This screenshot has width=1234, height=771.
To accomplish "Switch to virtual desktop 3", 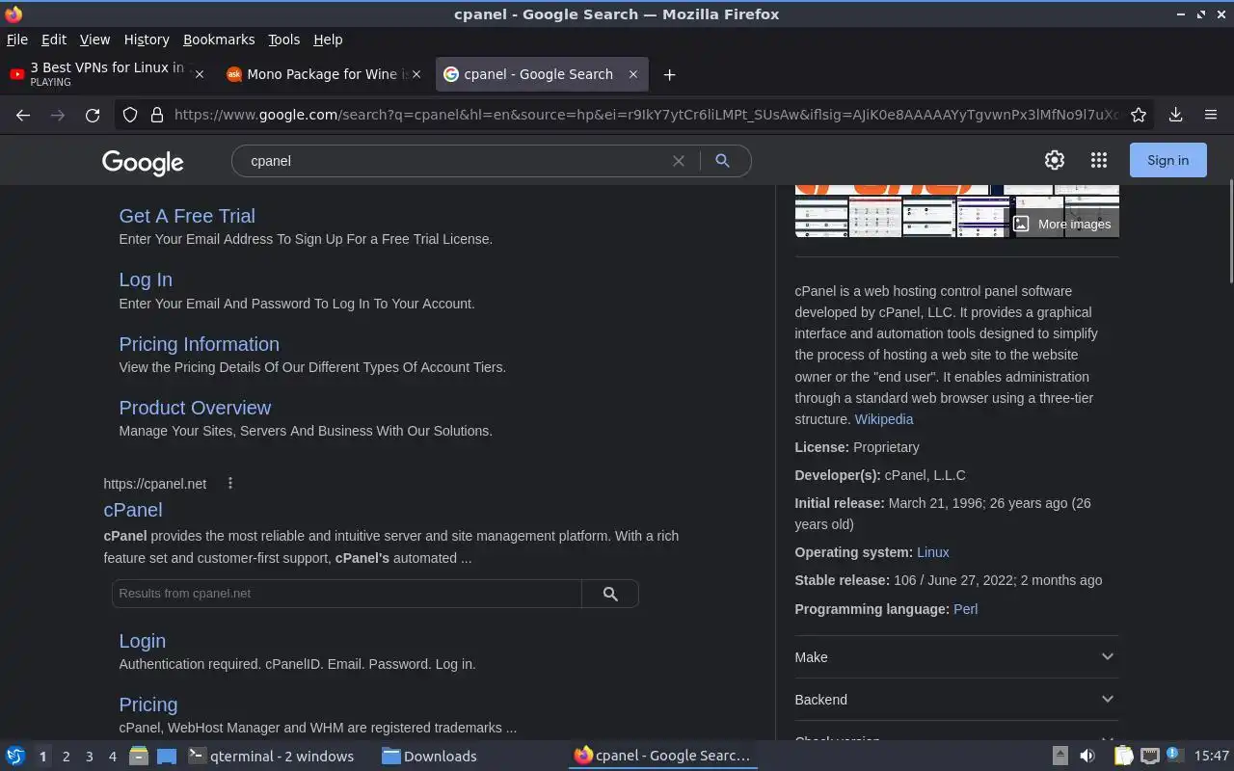I will [89, 757].
